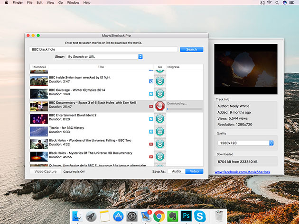Open View menu
299x224 pixels.
(50, 3)
